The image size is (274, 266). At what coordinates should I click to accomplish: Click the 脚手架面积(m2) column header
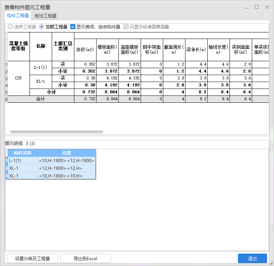pos(152,50)
